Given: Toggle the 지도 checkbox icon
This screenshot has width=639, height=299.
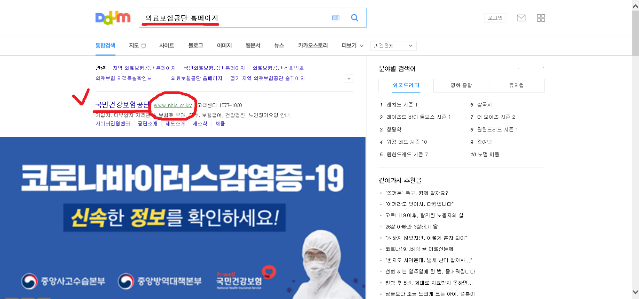Looking at the screenshot, I should [144, 46].
